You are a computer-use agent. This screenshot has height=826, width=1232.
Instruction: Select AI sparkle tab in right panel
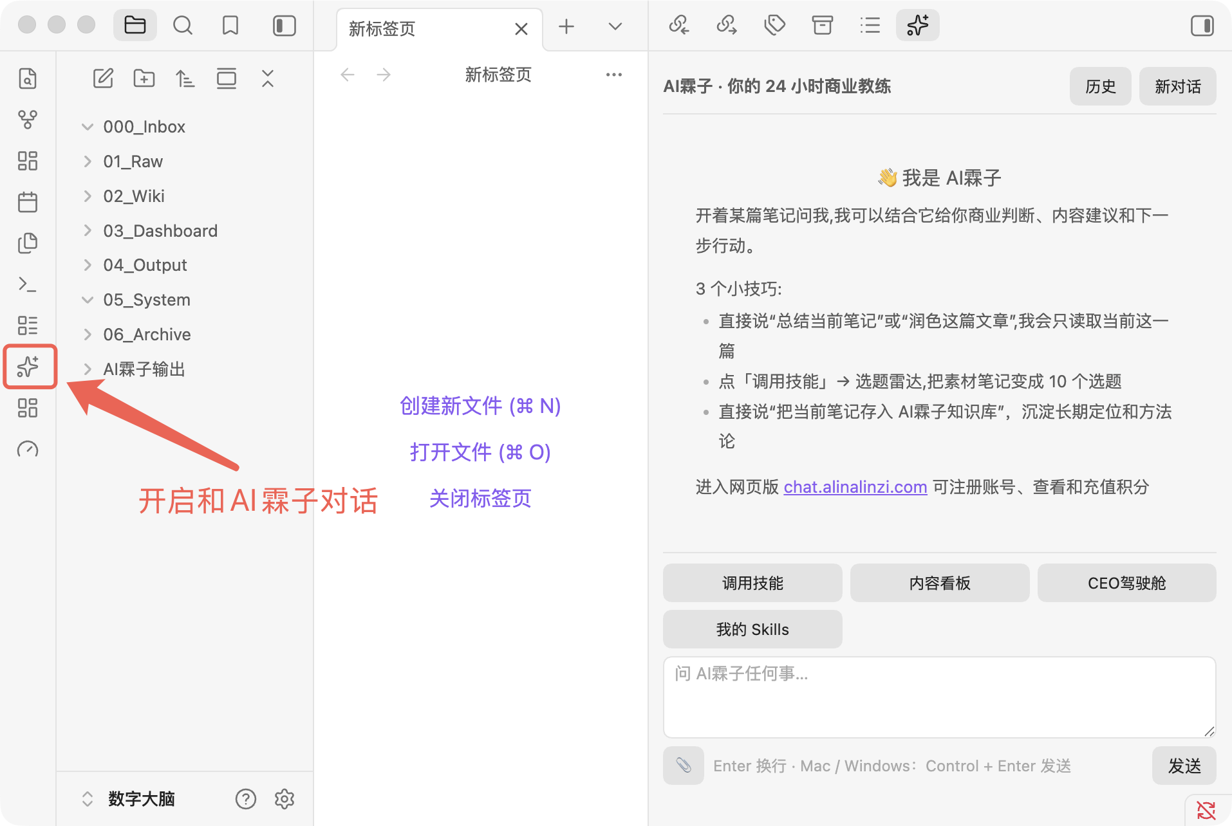[918, 26]
